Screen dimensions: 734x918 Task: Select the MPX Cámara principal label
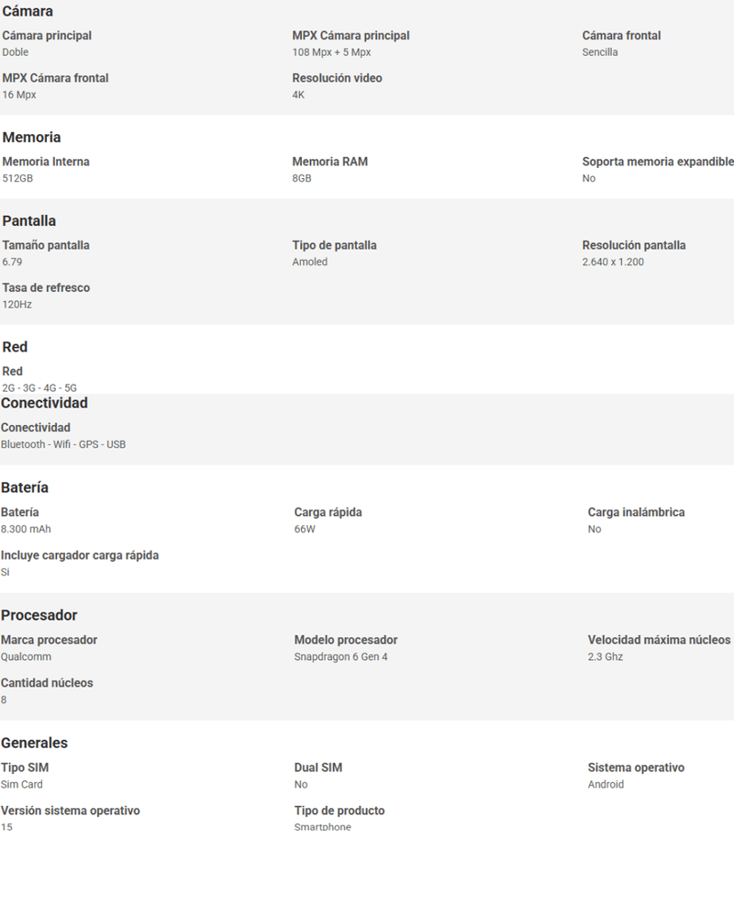[x=350, y=36]
